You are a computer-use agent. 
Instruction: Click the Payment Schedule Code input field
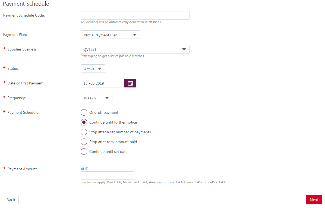click(135, 15)
